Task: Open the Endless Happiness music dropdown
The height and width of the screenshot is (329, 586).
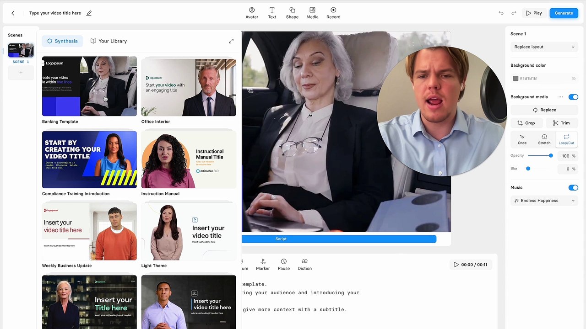Action: [x=544, y=201]
